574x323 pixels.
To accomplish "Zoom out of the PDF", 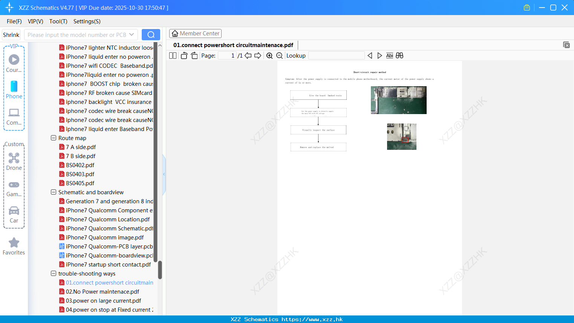I will [x=279, y=56].
